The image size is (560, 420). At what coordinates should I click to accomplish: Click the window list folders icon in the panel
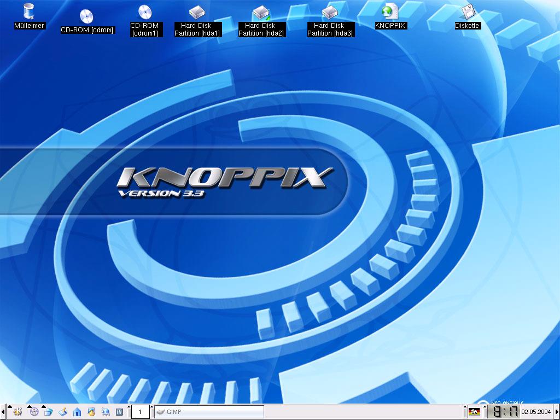click(x=48, y=412)
